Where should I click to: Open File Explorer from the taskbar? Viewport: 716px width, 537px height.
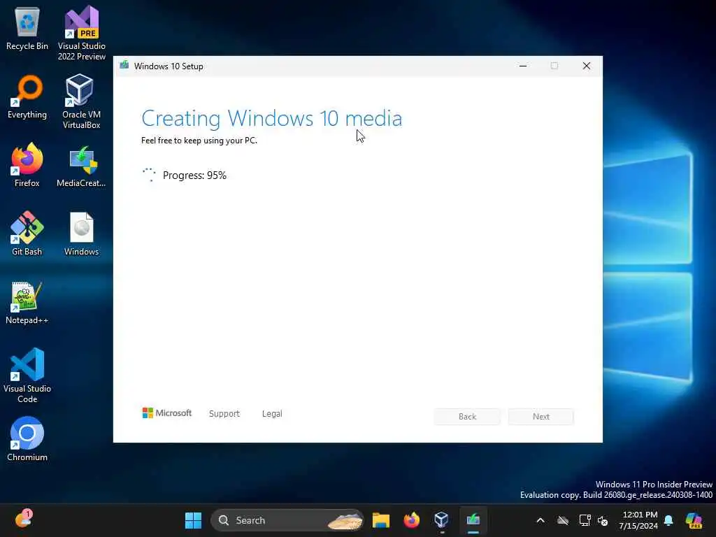click(381, 520)
